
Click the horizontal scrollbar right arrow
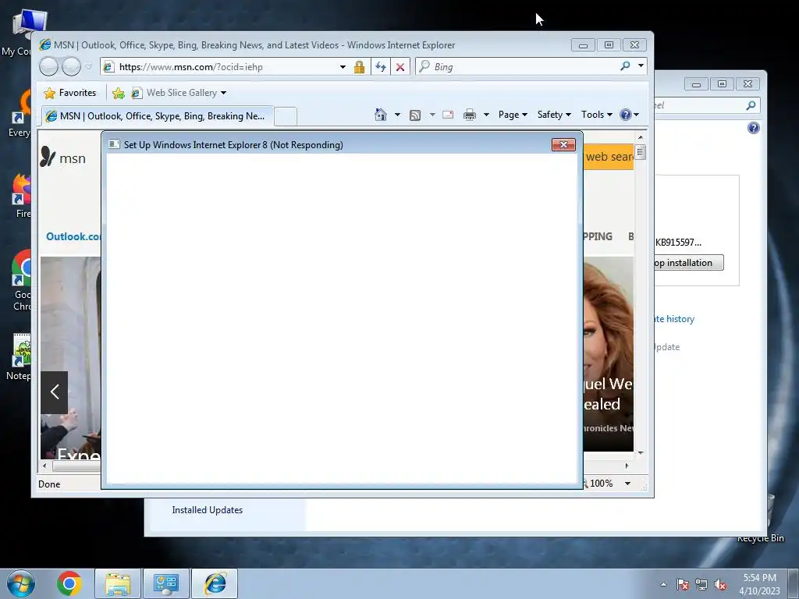point(627,466)
